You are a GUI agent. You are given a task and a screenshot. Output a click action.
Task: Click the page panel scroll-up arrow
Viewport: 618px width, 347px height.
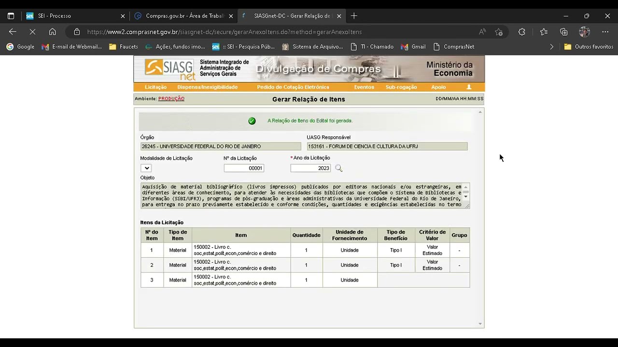(480, 112)
